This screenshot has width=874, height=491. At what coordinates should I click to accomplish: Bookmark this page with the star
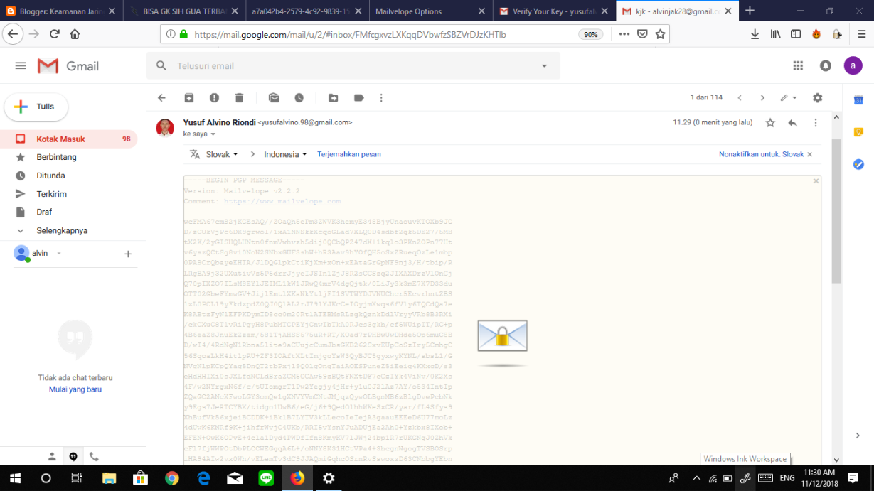(x=660, y=34)
